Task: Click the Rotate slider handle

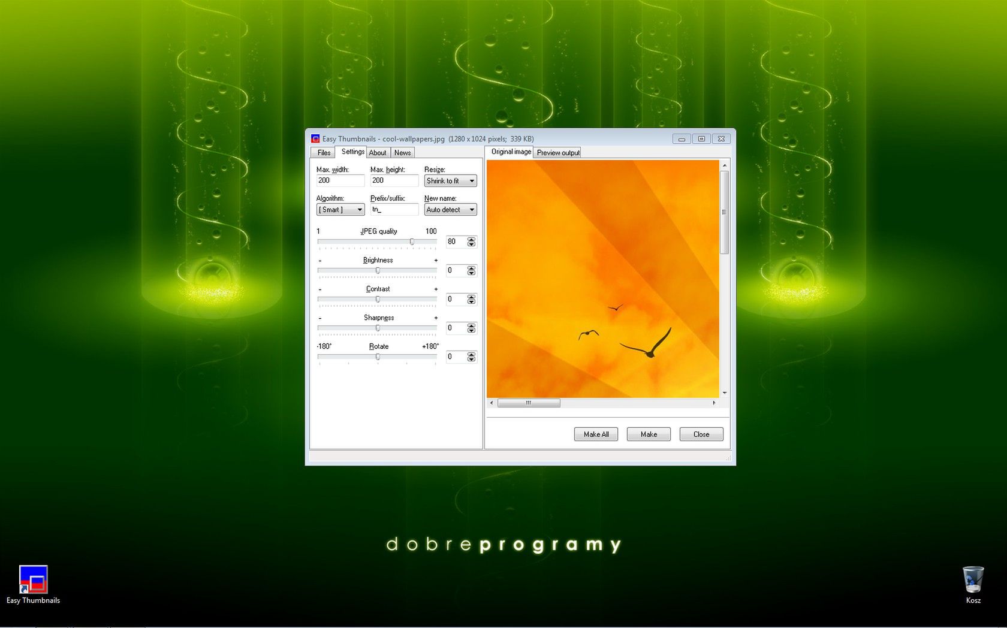Action: (378, 357)
